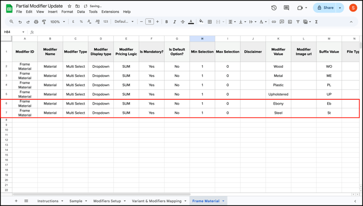Viewport: 363px width, 206px height.
Task: Insert a comment from toolbar
Action: click(x=282, y=22)
